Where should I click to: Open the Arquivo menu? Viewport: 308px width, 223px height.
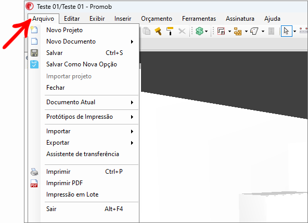tap(43, 19)
